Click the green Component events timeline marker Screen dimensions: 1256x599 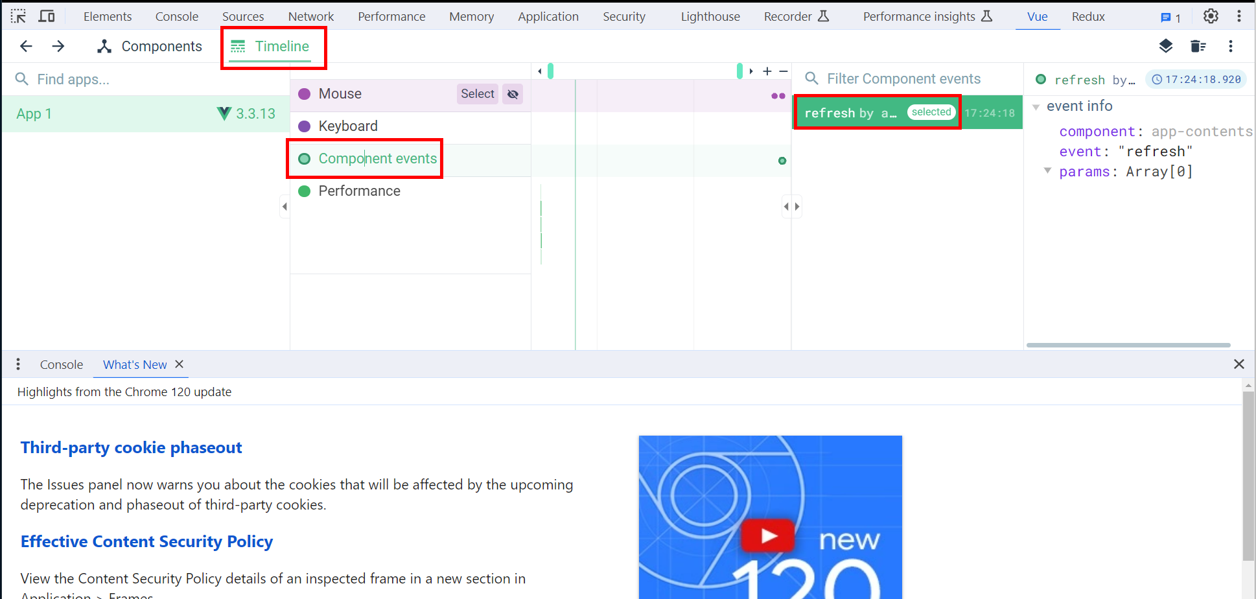782,161
